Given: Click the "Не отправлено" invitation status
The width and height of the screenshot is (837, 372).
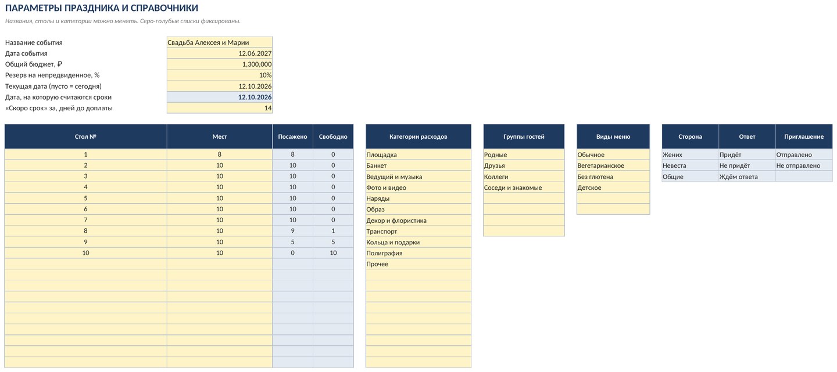Looking at the screenshot, I should [x=804, y=165].
